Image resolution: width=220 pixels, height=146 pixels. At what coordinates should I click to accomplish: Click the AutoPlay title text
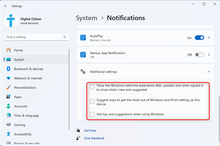(x=96, y=36)
